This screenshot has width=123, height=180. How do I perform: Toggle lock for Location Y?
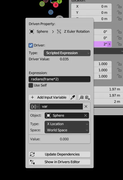pos(119,12)
